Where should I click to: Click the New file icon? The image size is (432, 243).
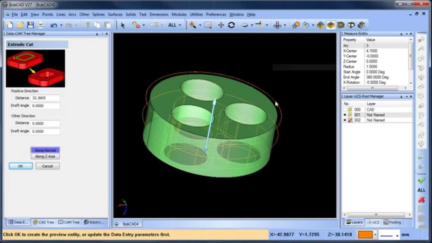pyautogui.click(x=10, y=25)
